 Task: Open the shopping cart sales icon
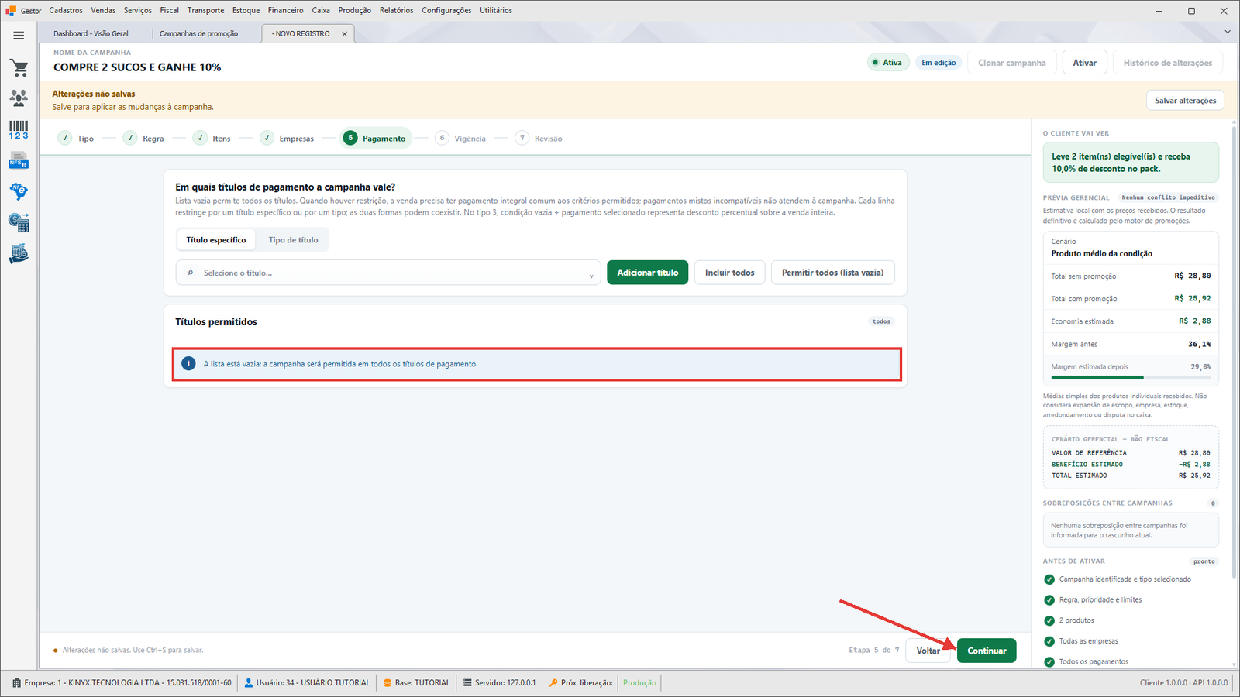[19, 68]
